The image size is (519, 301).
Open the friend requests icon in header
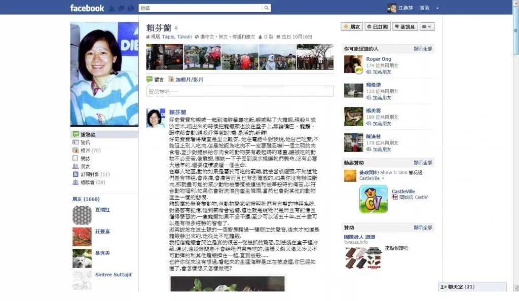[112, 8]
